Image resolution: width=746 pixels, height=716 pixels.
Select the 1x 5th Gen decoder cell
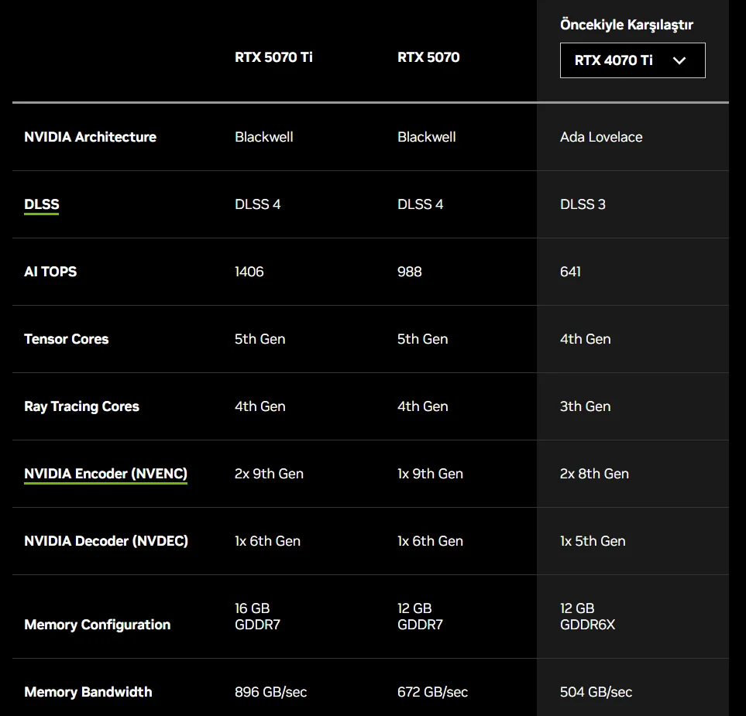pyautogui.click(x=593, y=541)
